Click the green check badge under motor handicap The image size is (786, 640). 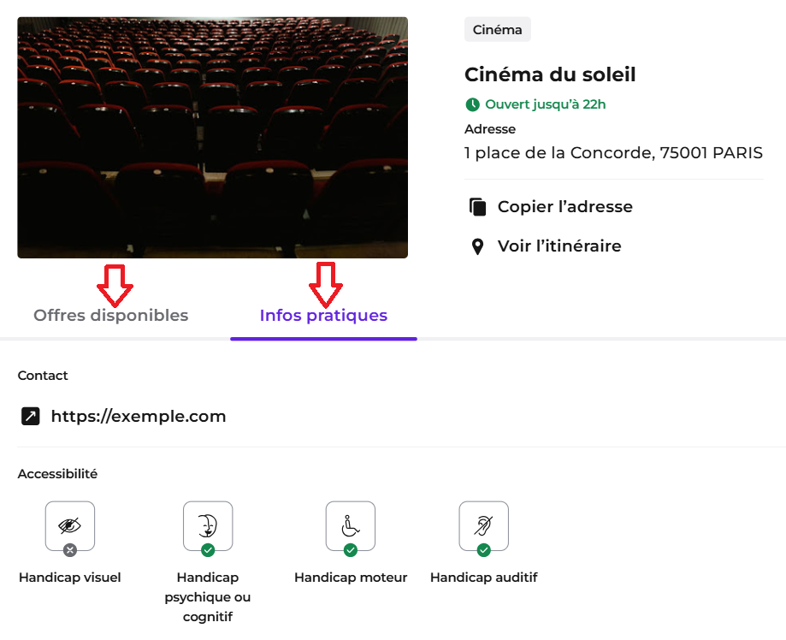[x=351, y=550]
